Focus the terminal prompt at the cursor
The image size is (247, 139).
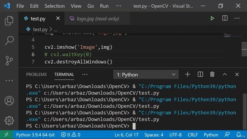click(x=134, y=126)
